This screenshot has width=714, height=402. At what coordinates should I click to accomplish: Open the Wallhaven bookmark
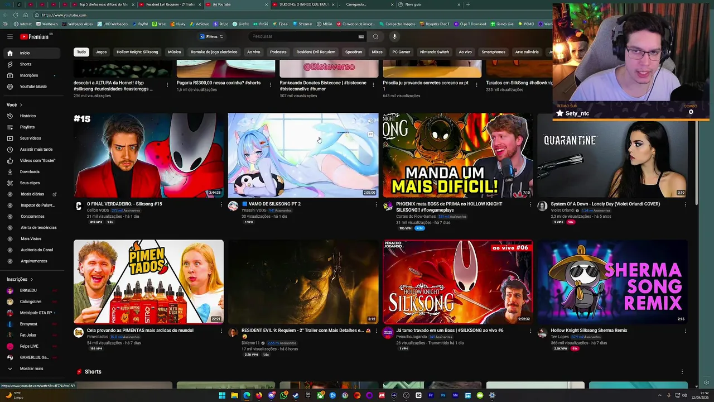tap(47, 24)
